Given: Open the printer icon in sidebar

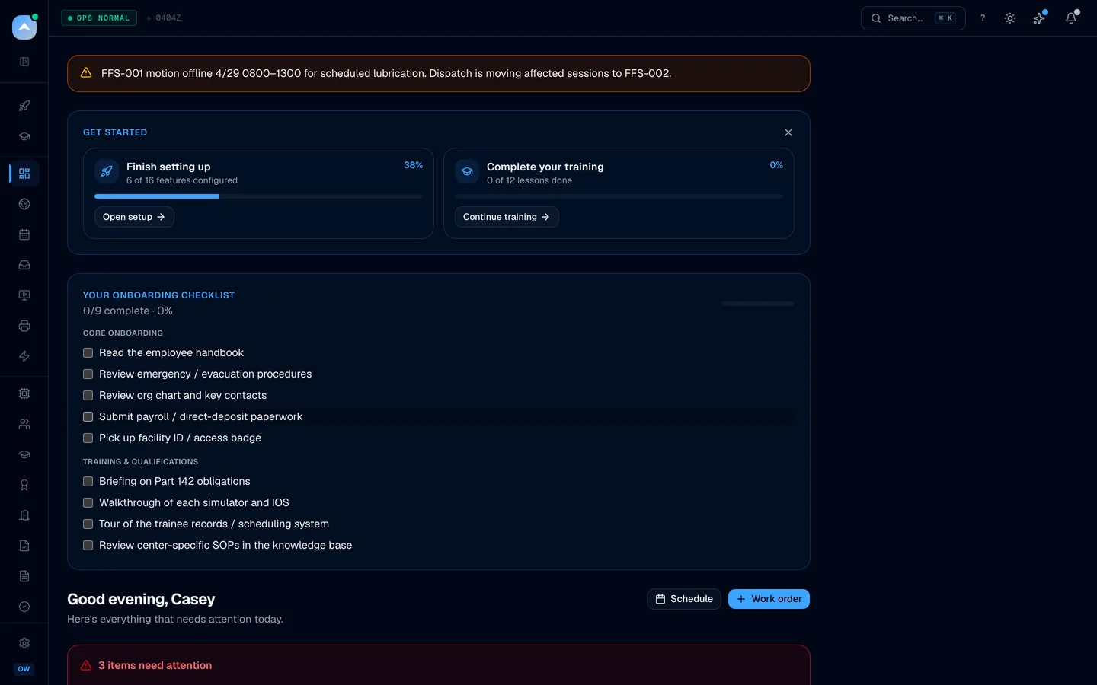Looking at the screenshot, I should pos(24,326).
